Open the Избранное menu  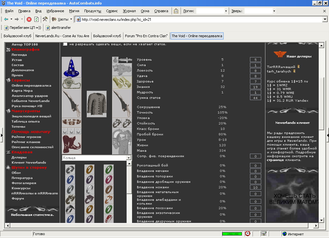pos(55,11)
